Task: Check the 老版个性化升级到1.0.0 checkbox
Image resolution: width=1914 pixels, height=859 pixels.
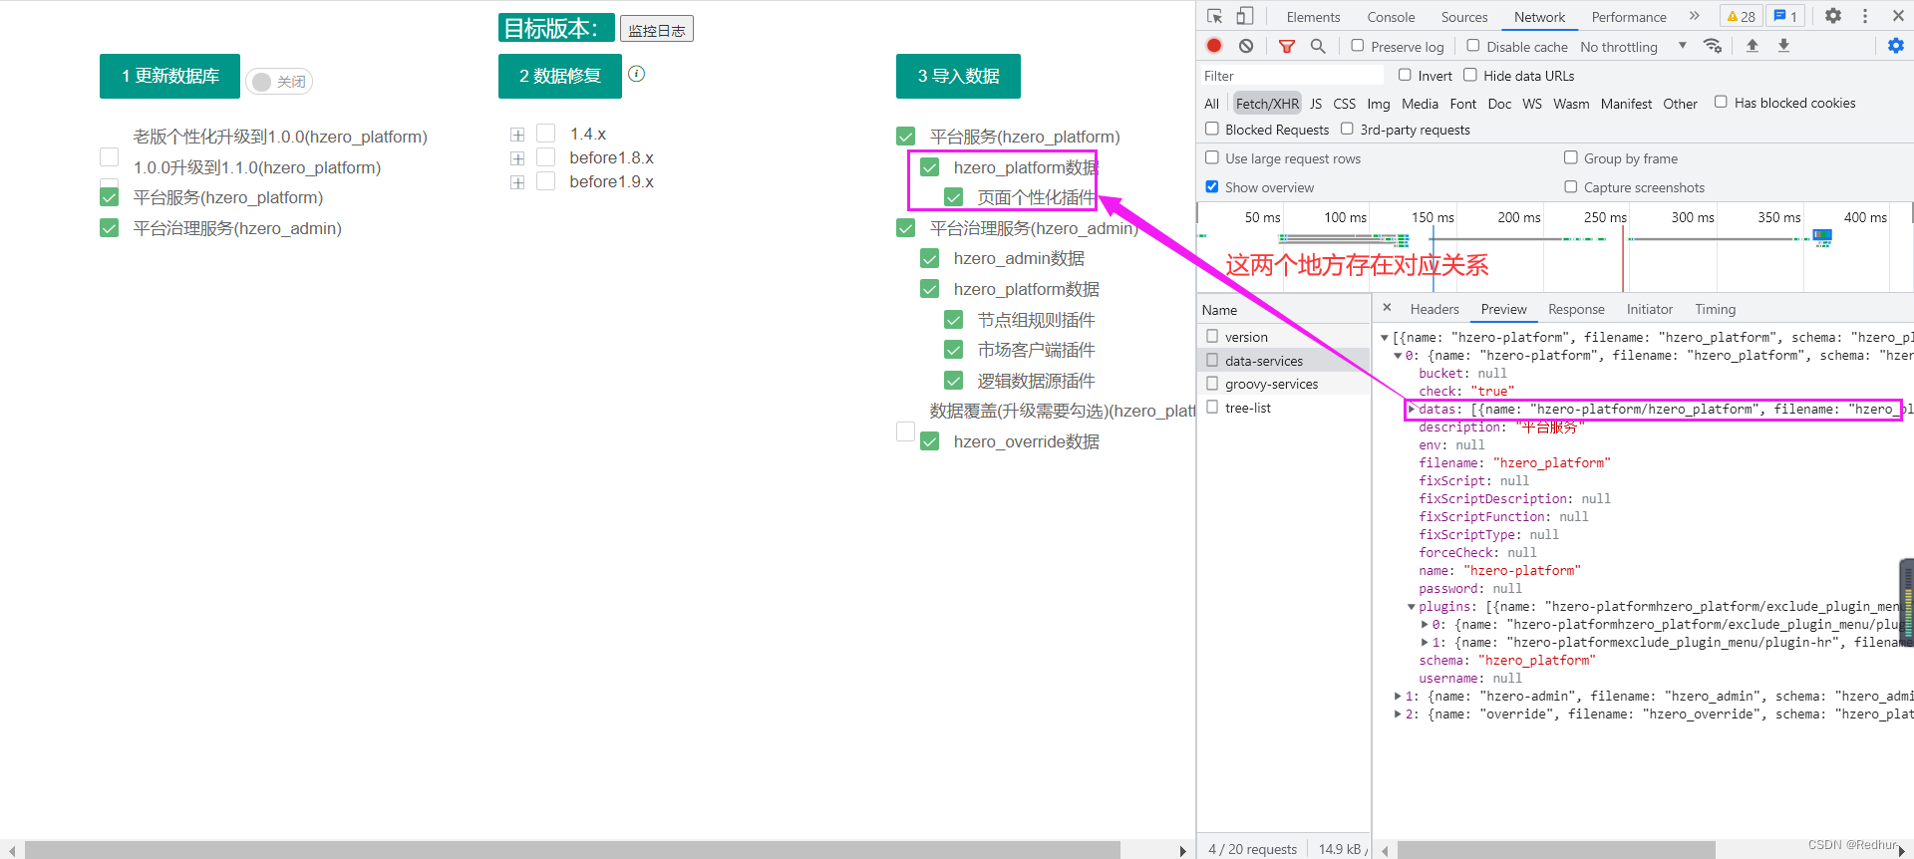Action: [110, 156]
